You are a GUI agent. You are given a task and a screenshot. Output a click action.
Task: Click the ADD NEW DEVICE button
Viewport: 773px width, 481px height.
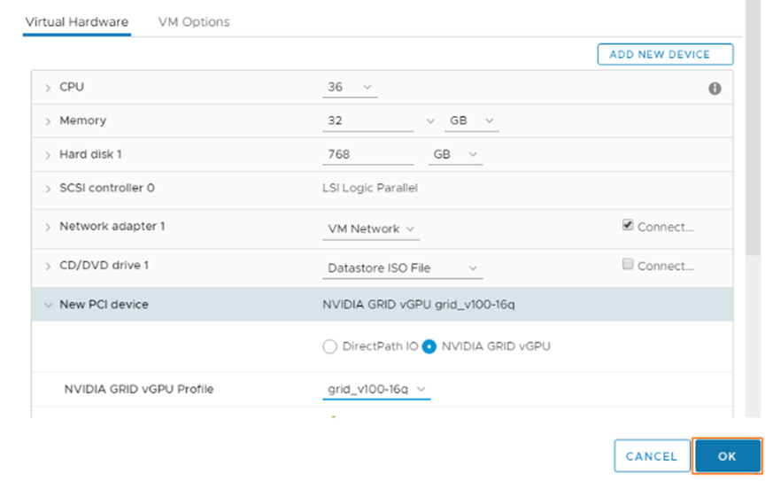coord(665,54)
